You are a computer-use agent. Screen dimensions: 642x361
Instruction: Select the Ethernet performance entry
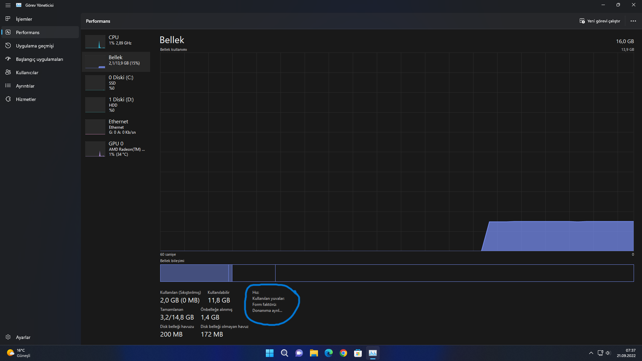click(116, 127)
